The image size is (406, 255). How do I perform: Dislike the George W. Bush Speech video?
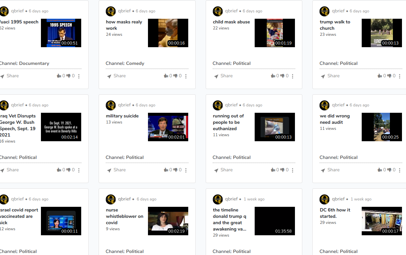68,170
